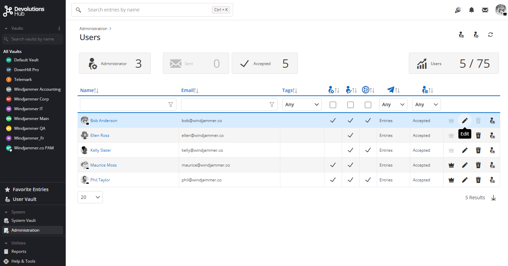Refresh the users list
508x266 pixels.
pos(490,35)
